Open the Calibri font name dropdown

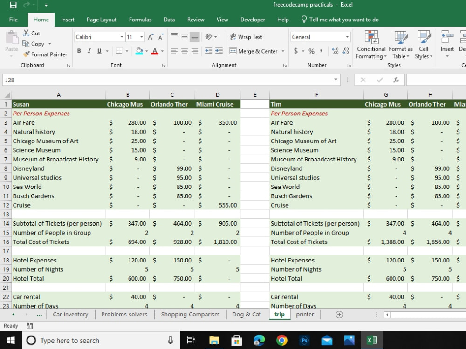click(122, 37)
